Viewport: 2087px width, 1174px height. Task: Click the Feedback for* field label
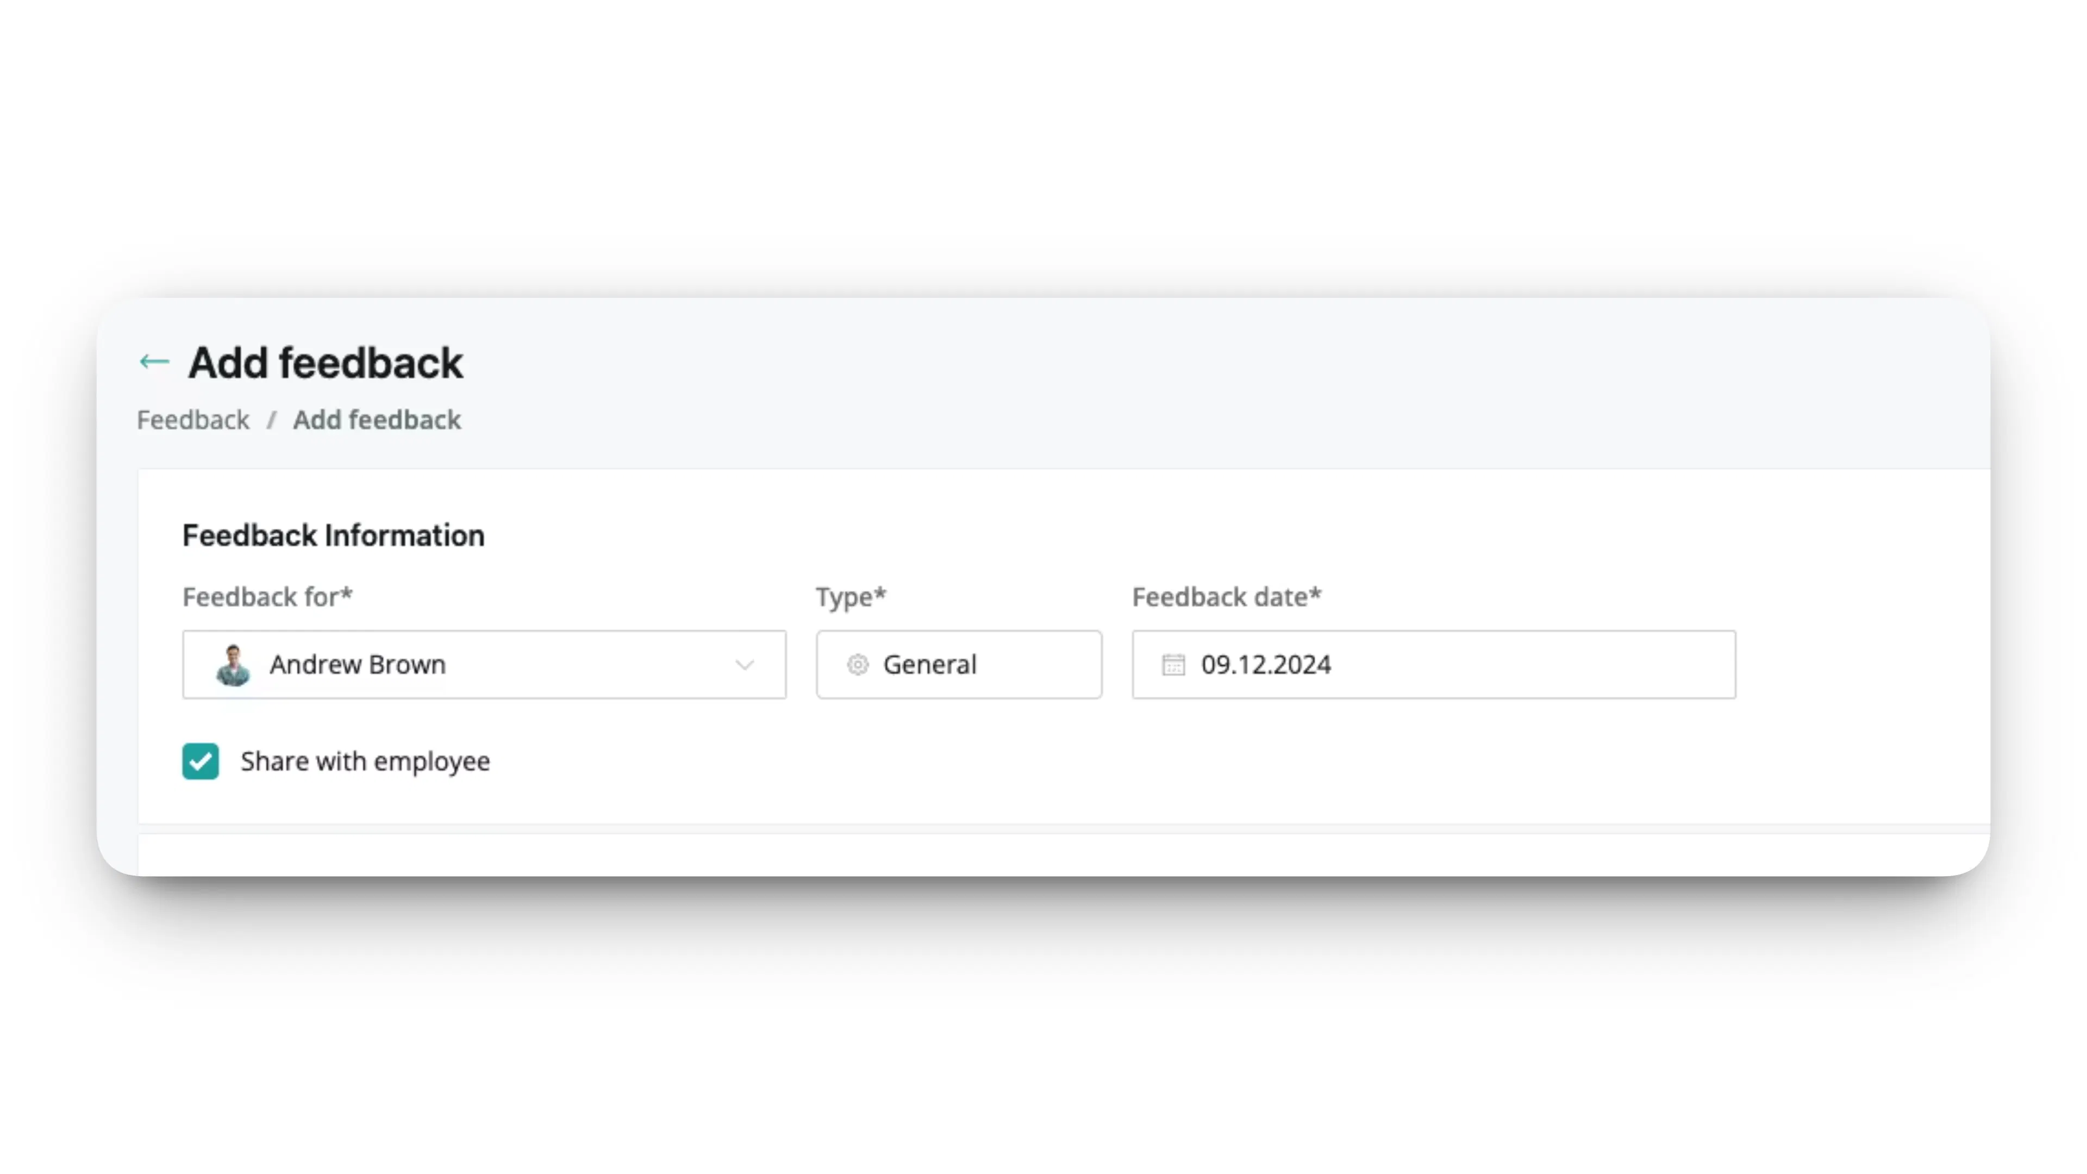(x=267, y=597)
